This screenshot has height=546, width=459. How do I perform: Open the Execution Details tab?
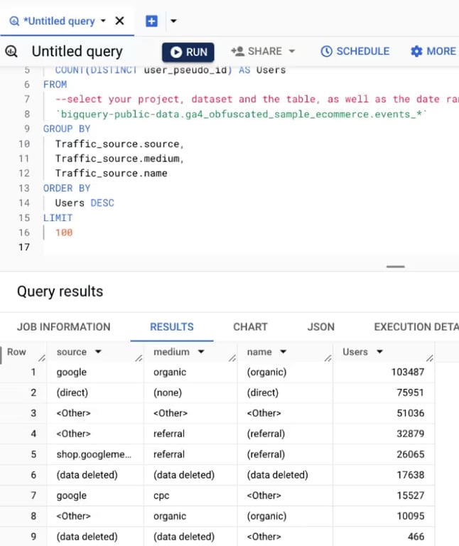click(x=416, y=326)
